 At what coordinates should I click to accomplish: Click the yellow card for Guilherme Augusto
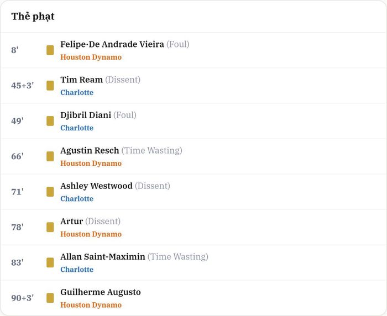click(x=50, y=298)
